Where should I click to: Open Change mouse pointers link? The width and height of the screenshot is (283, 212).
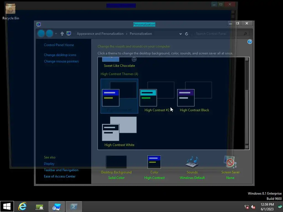[61, 61]
